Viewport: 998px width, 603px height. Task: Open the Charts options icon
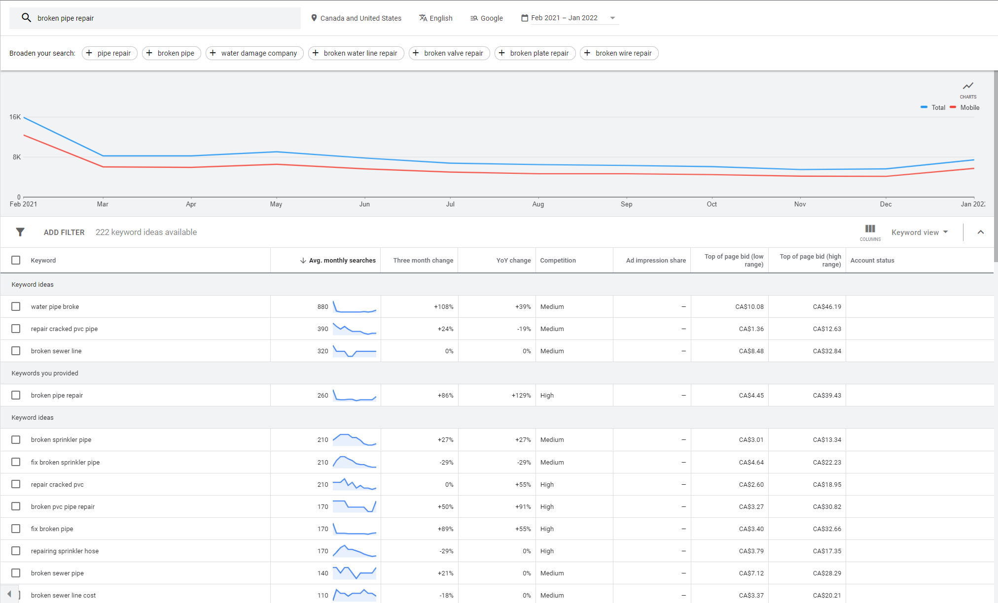(x=968, y=86)
